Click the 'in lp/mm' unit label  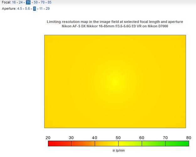119,150
